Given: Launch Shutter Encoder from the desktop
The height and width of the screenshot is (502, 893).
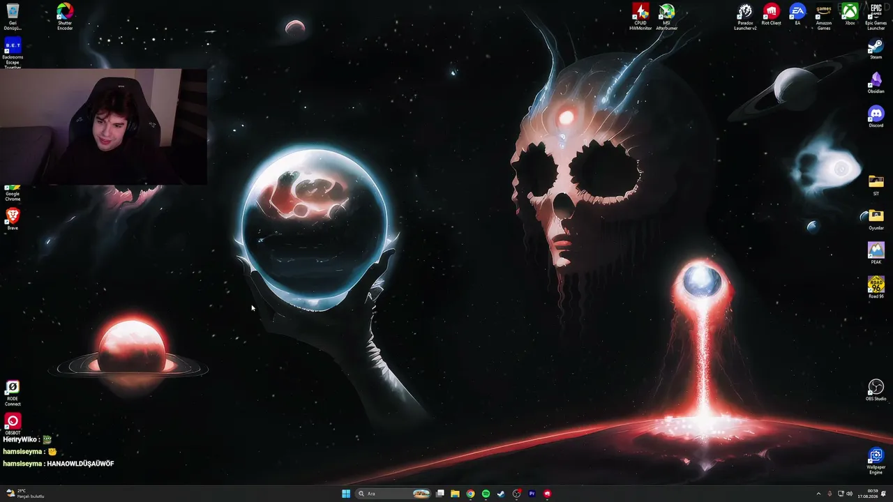Looking at the screenshot, I should (65, 16).
